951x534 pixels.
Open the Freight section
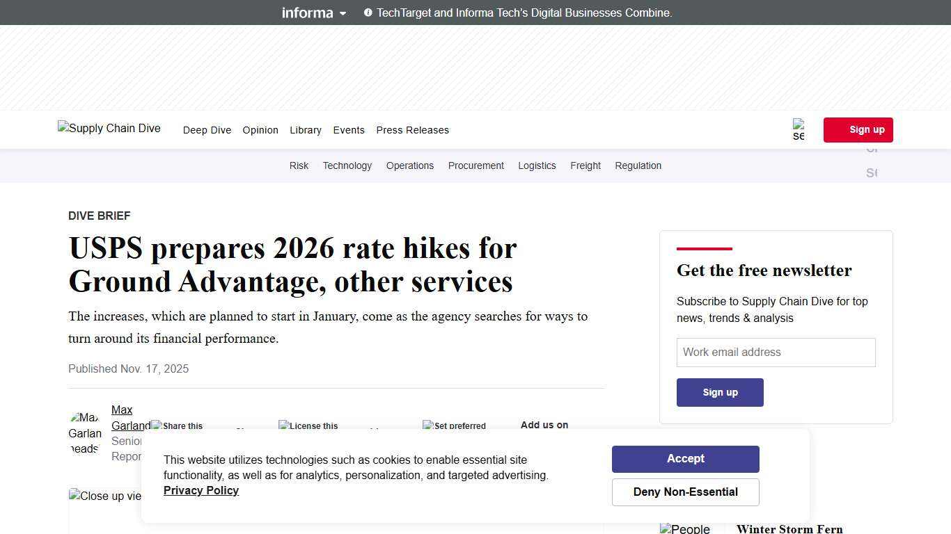[585, 165]
